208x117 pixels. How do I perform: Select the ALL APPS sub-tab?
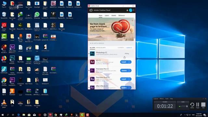coord(92,48)
